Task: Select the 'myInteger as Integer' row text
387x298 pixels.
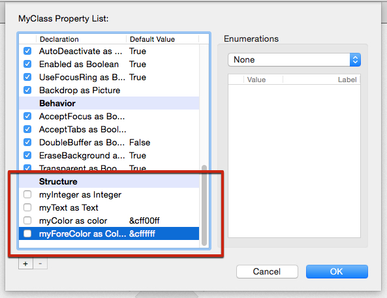Action: (80, 194)
